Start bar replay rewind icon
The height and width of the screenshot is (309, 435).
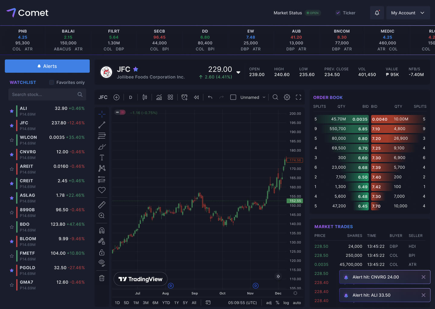pos(196,97)
